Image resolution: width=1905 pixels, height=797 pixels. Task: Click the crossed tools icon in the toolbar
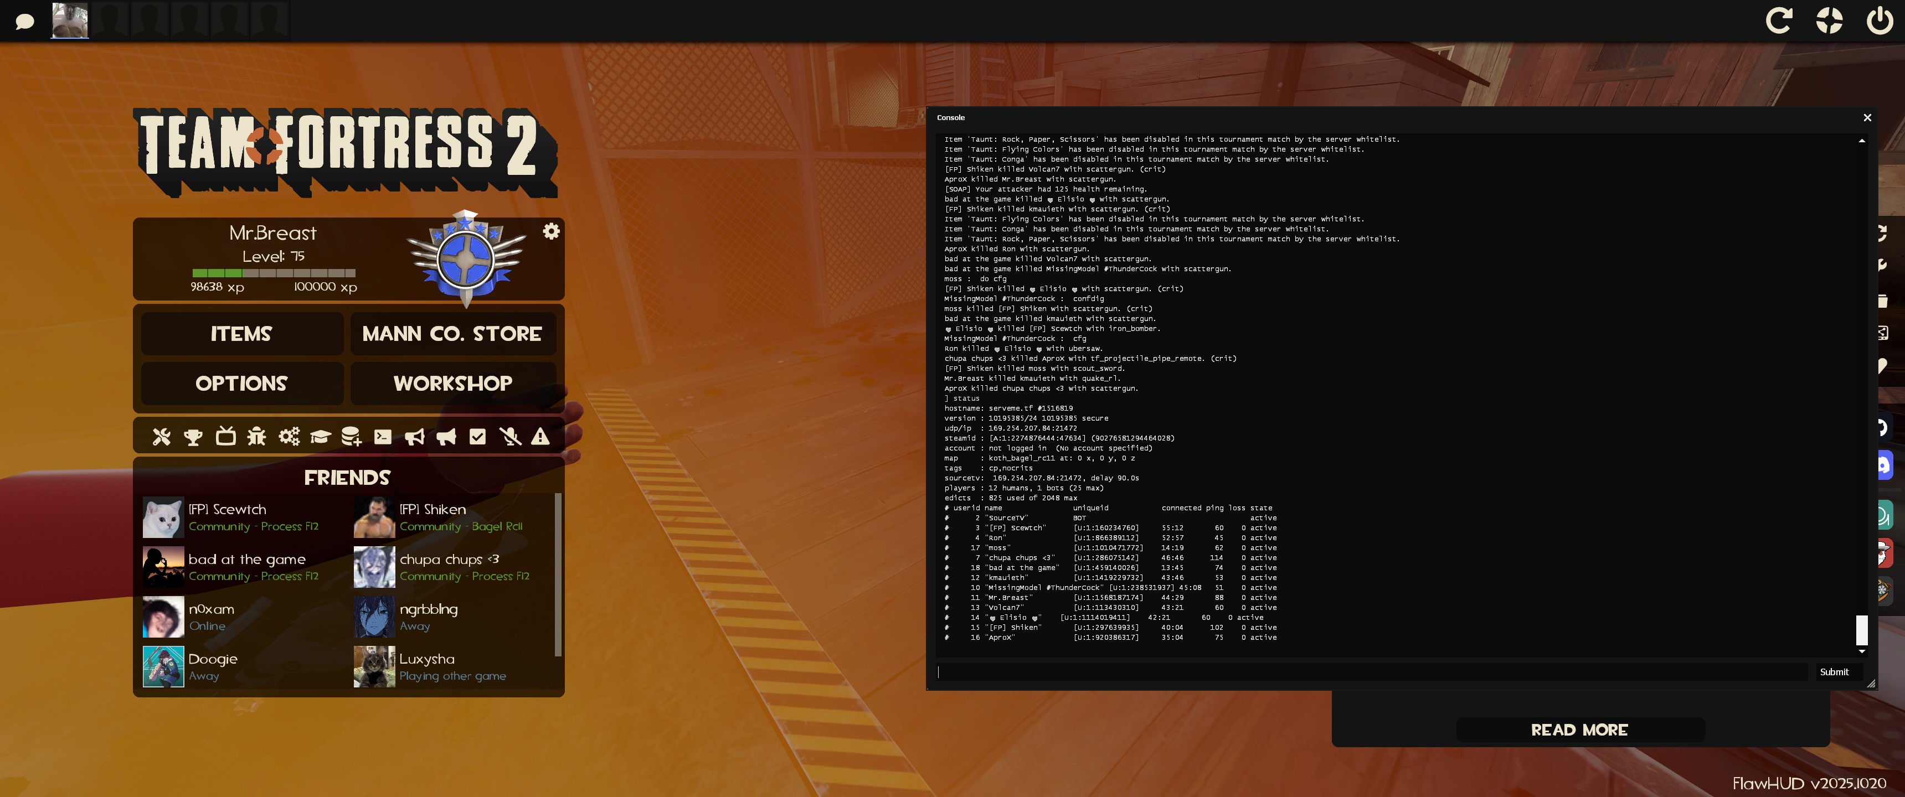[161, 437]
